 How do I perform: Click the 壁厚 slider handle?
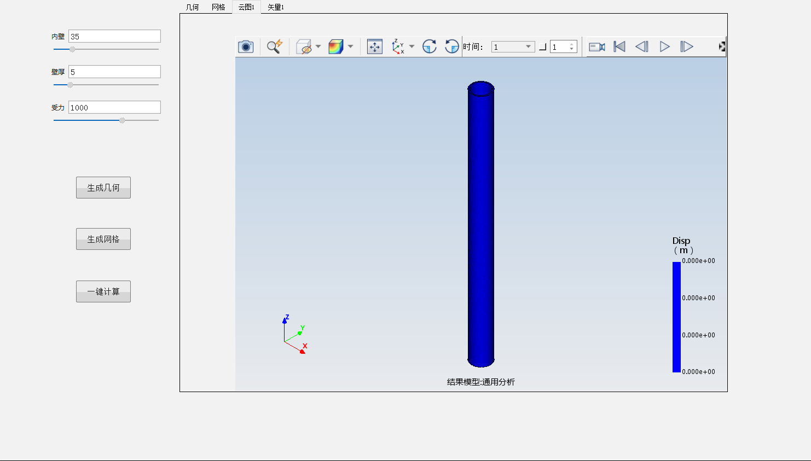[70, 85]
